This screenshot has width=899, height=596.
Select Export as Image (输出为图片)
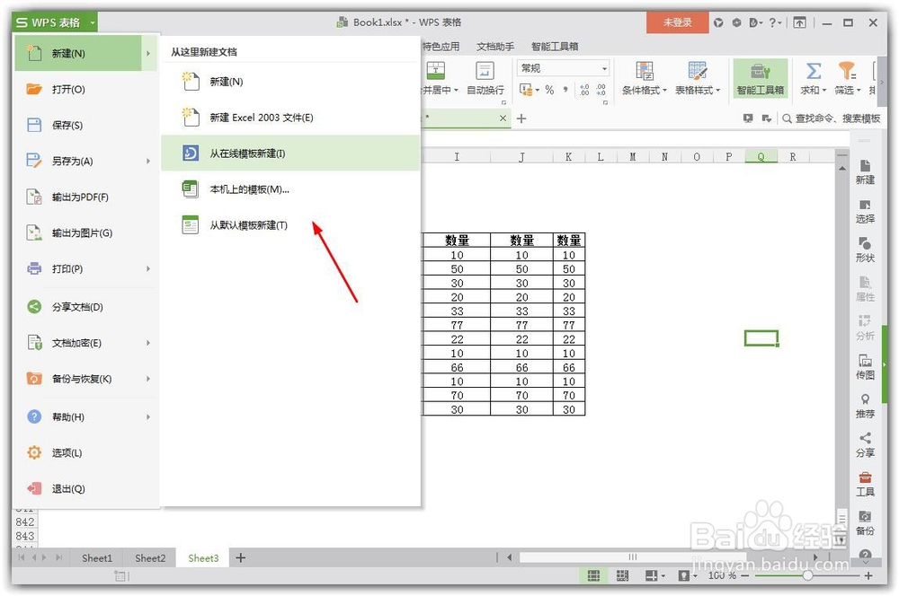(85, 233)
